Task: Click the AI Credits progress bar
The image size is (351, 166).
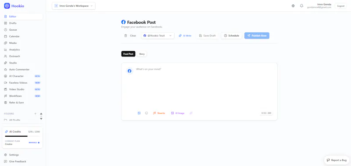Action: click(x=22, y=136)
